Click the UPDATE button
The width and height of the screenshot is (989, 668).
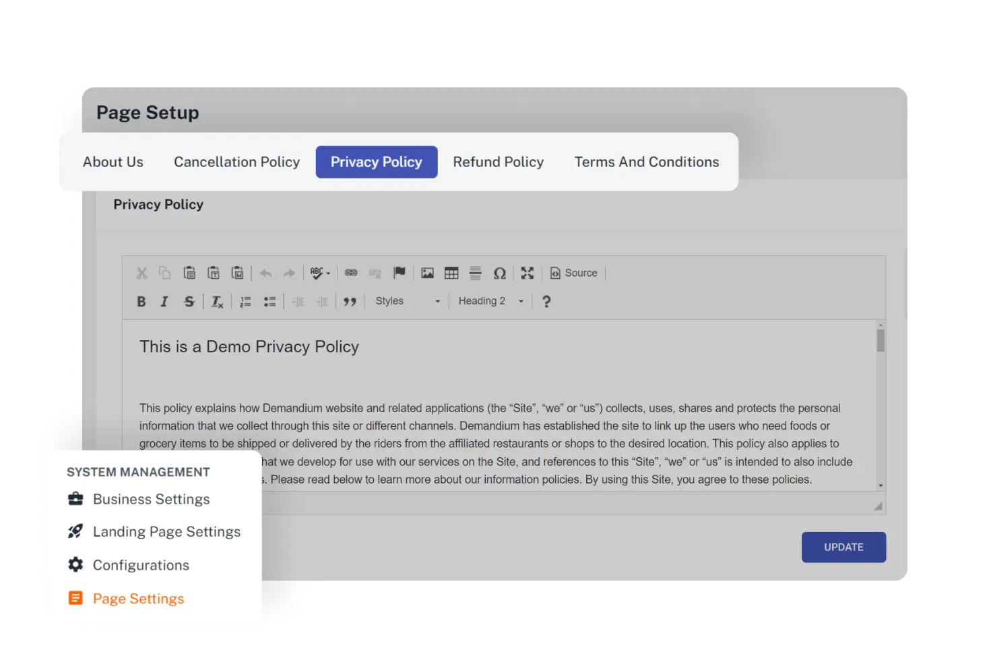pos(843,547)
